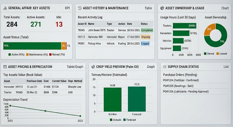Click the Type column header in activity log
The height and width of the screenshot is (127, 233).
coord(110,24)
